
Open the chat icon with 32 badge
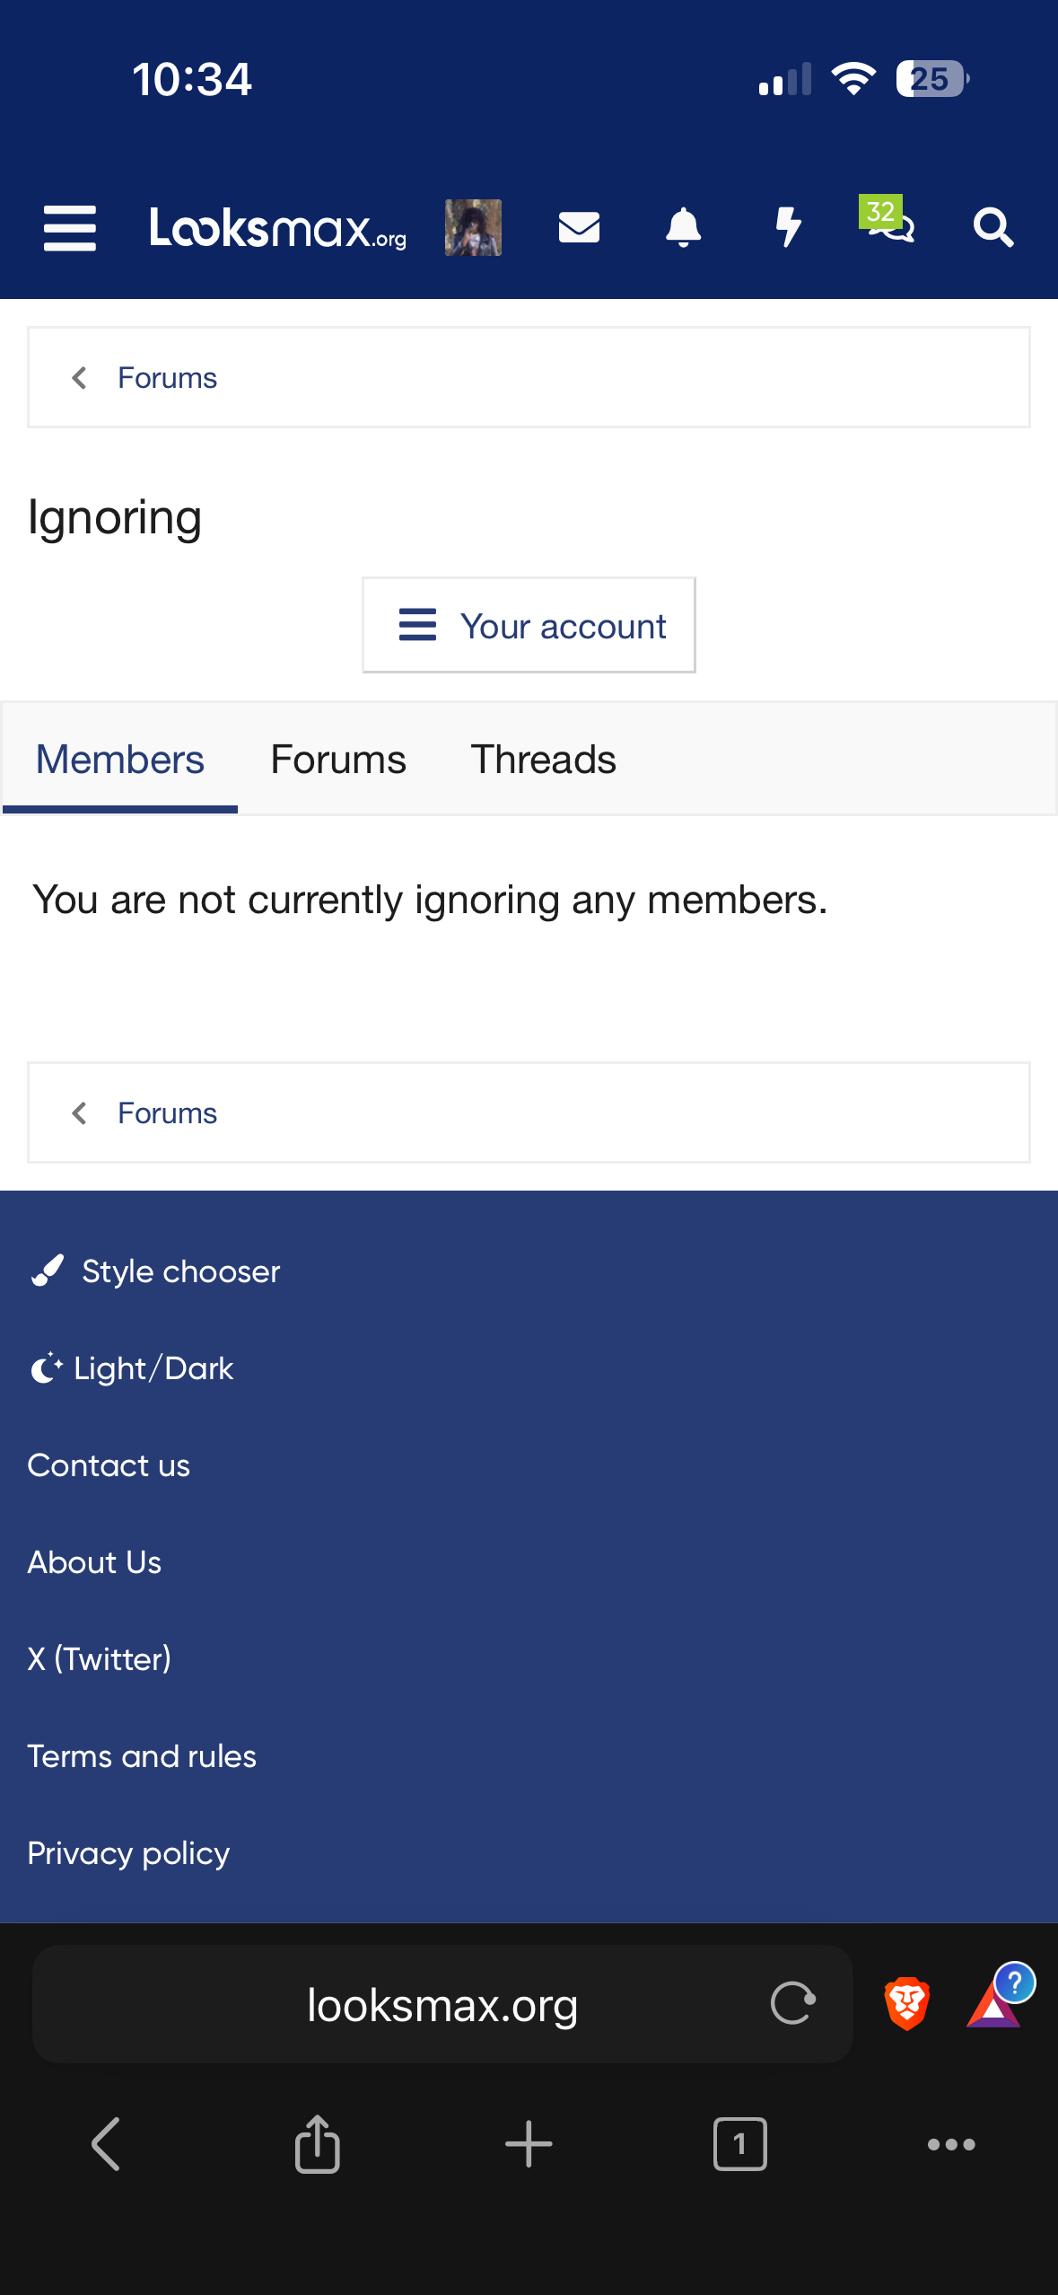888,224
